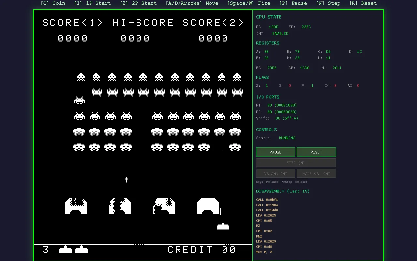This screenshot has width=417, height=261.
Task: Click the player shot beside the bottom-right octopus
Action: (223, 149)
